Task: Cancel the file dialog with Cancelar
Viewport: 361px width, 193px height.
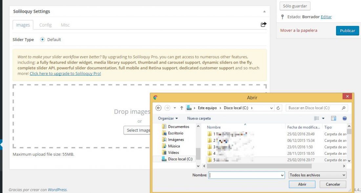Action: (333, 184)
